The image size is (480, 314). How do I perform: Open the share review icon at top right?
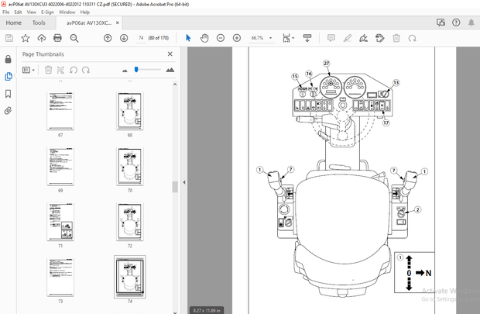tap(441, 22)
